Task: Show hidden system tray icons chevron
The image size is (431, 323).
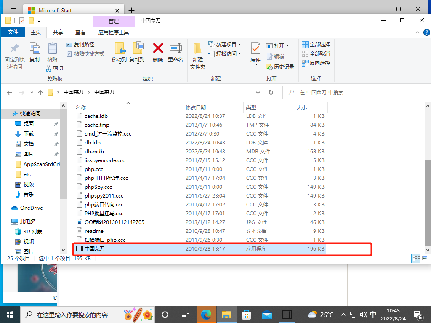Action: coord(343,315)
